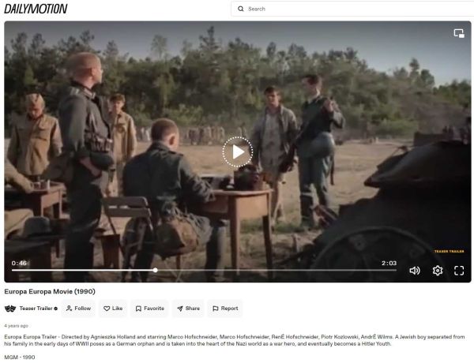The height and width of the screenshot is (363, 474).
Task: Click the paper plane Share icon
Action: [x=180, y=309]
